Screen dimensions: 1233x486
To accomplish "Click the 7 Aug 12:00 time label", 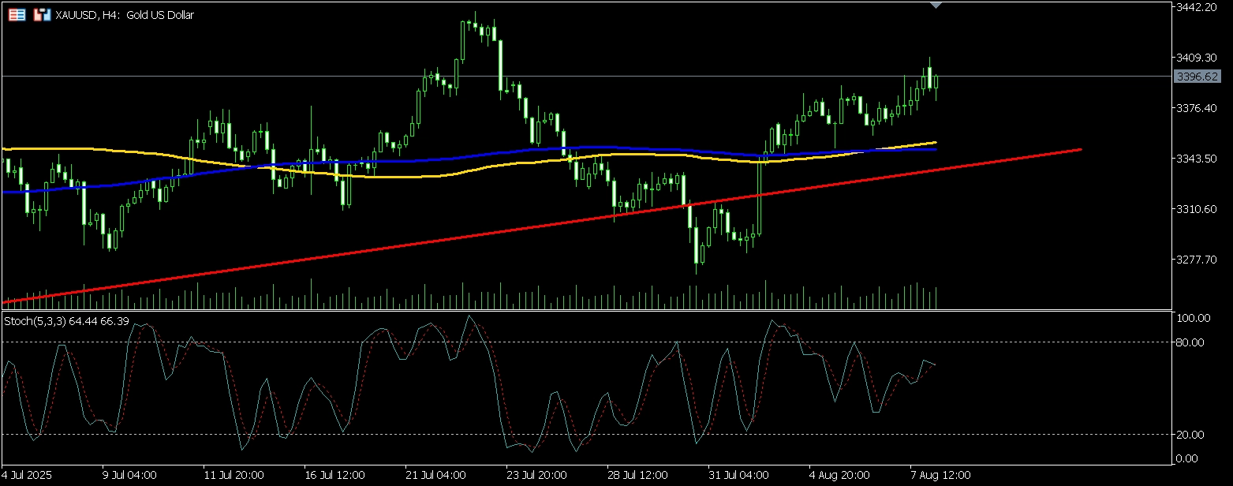I will point(940,476).
